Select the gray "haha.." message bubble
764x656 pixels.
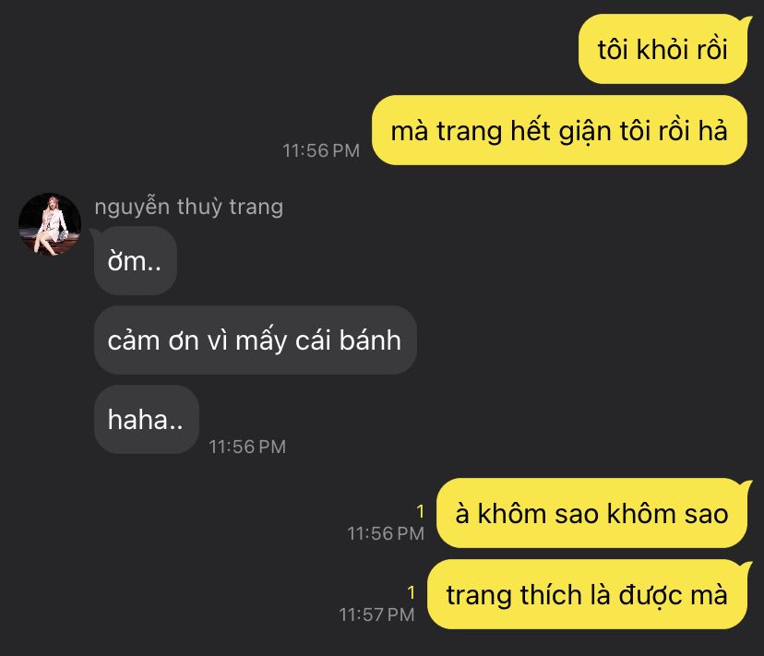146,420
